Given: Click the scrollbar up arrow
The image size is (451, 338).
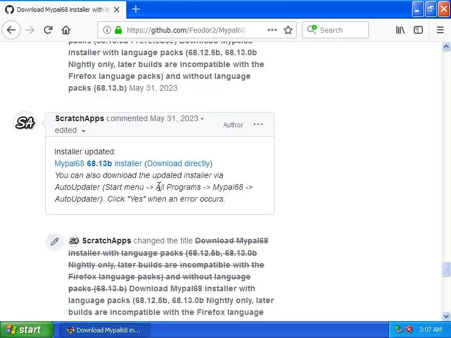Looking at the screenshot, I should (446, 46).
